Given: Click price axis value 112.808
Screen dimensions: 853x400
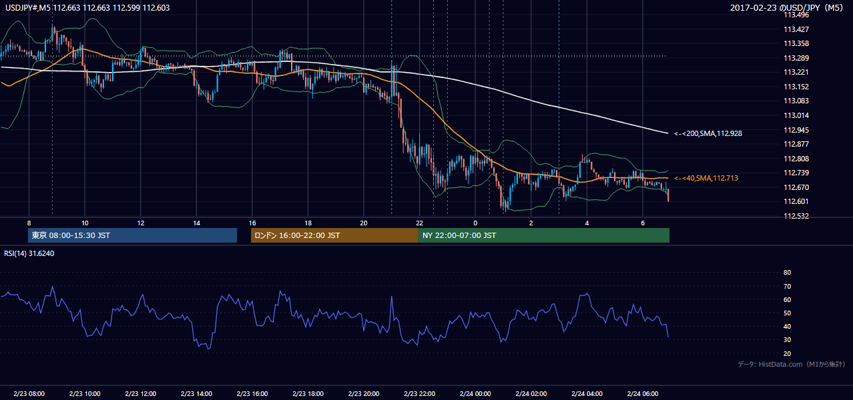Looking at the screenshot, I should pyautogui.click(x=796, y=159).
